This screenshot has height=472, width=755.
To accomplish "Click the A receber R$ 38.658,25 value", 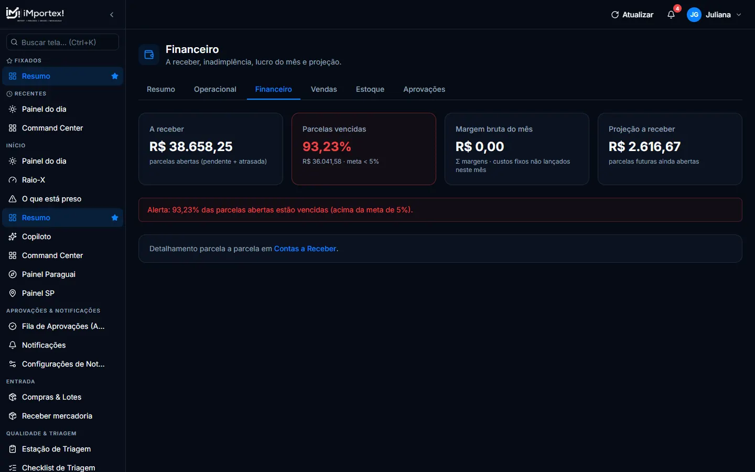I will pos(191,147).
